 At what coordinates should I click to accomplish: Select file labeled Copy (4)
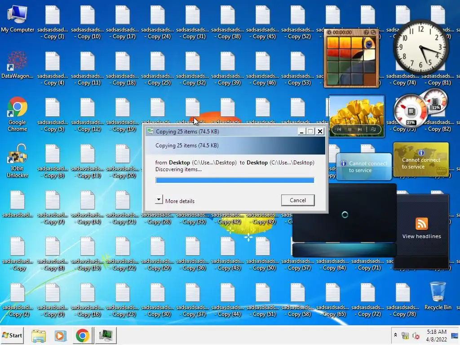point(53,69)
